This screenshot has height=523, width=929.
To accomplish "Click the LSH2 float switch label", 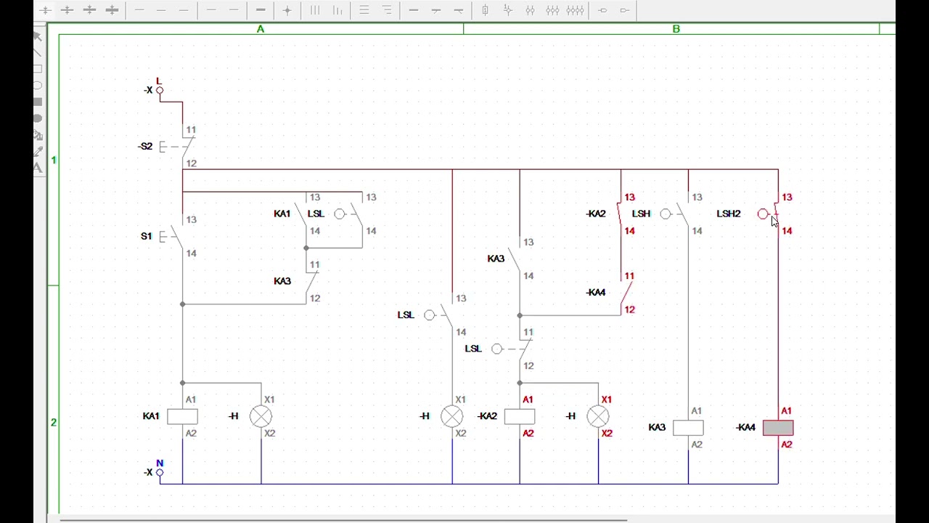I will (x=729, y=214).
